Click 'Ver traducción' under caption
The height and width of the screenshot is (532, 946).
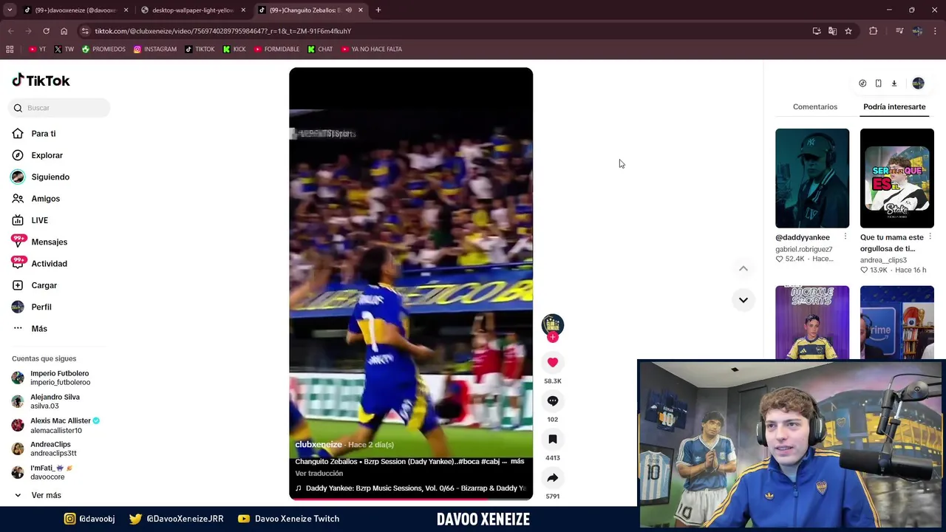[x=319, y=473]
